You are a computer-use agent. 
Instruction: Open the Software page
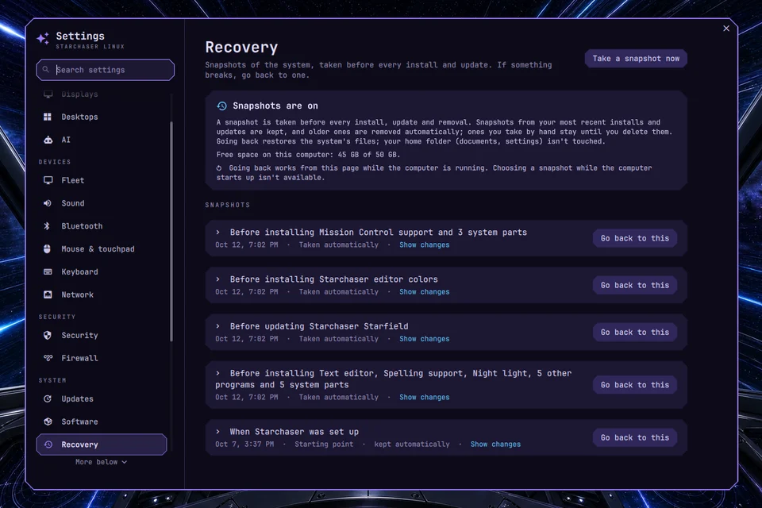click(x=101, y=421)
